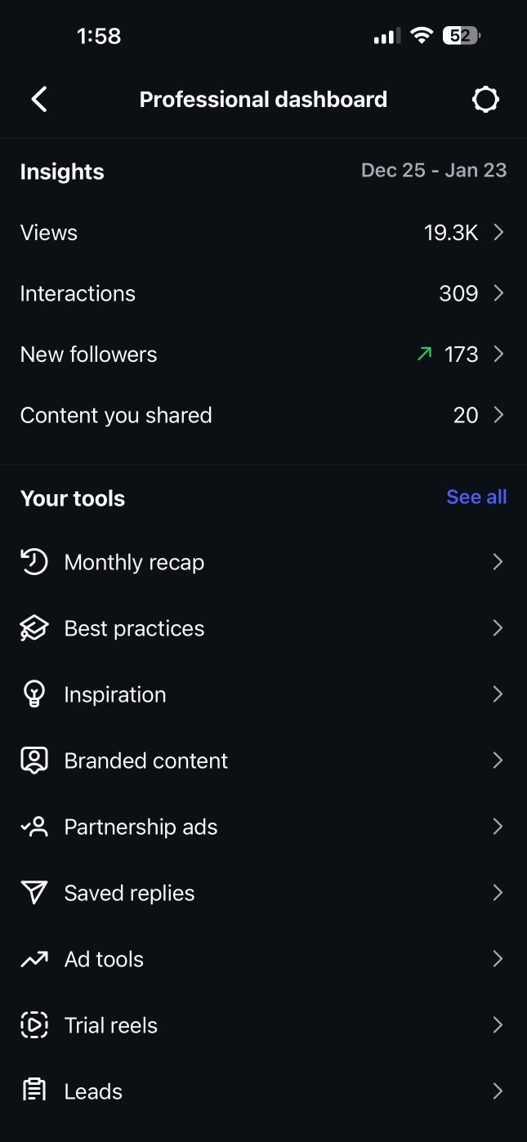
Task: Expand Views insights chevron
Action: [x=498, y=233]
